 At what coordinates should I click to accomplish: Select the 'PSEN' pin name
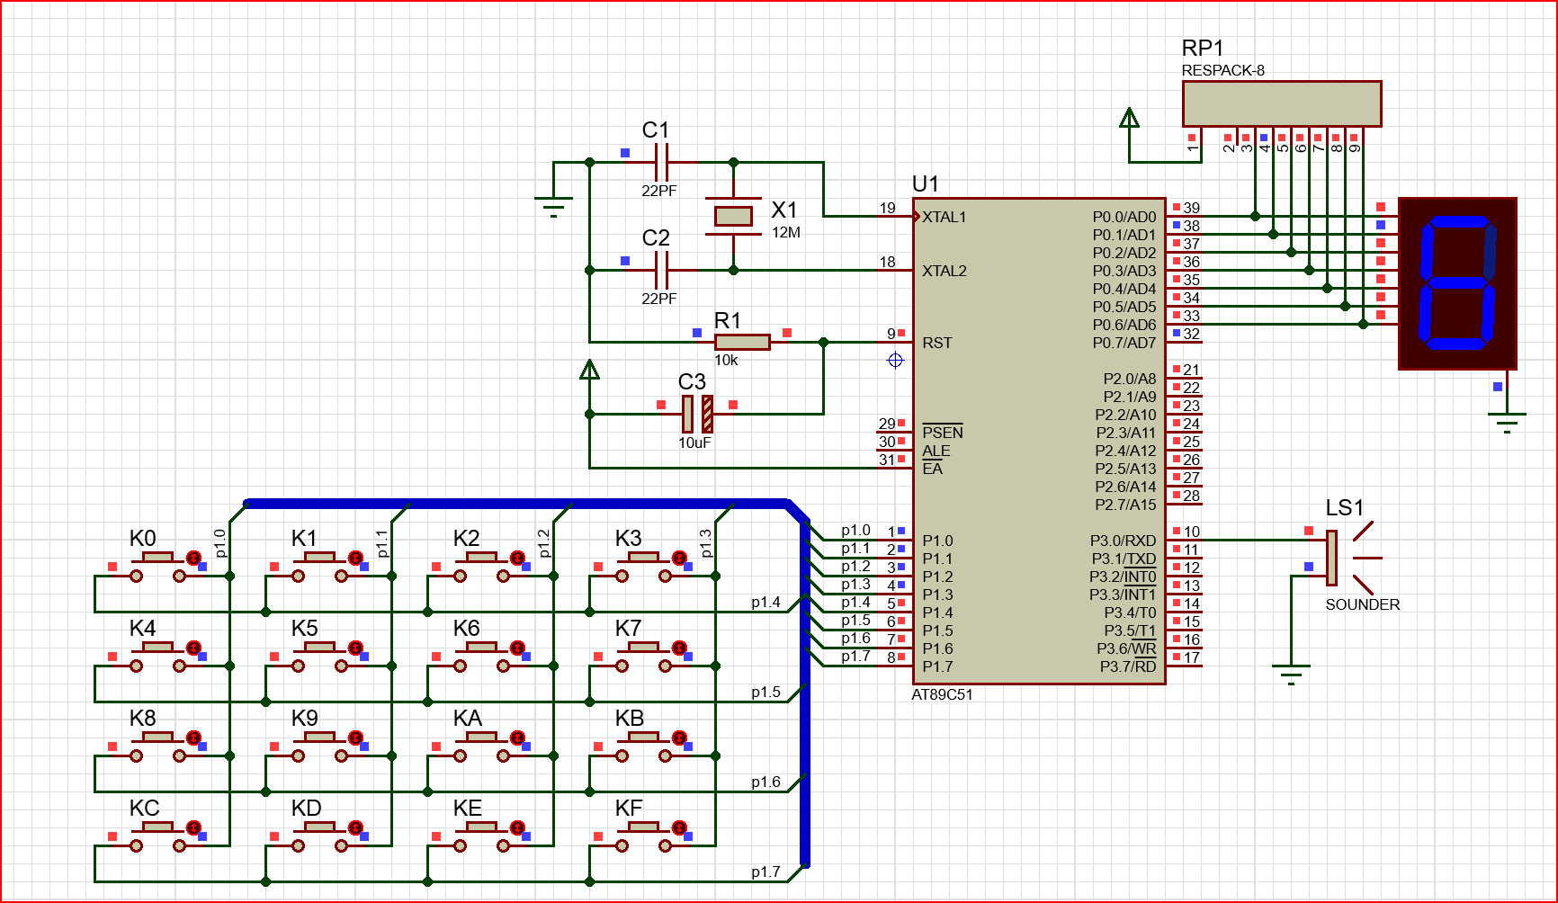[942, 433]
